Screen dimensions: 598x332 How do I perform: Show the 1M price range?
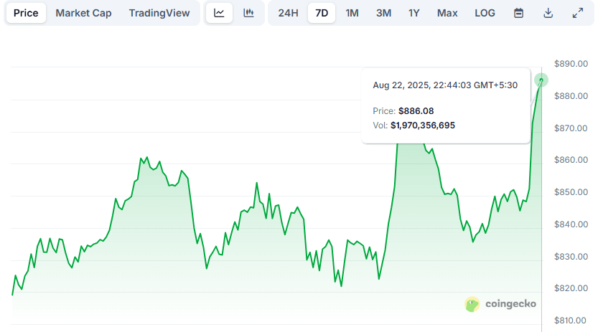tap(352, 13)
